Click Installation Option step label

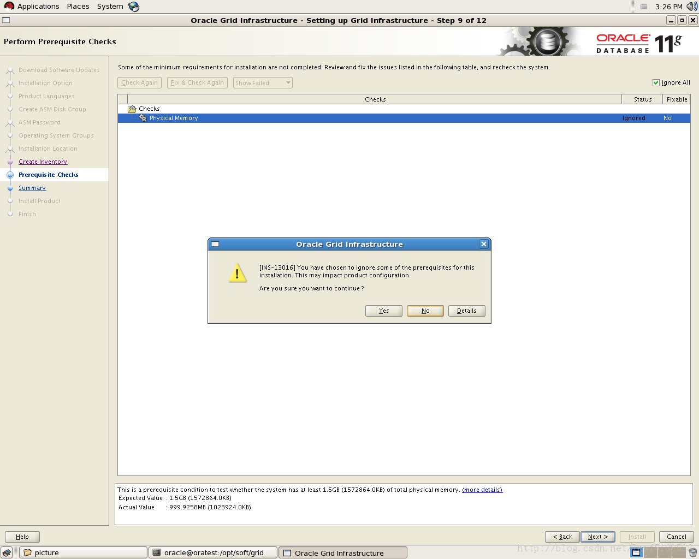tap(45, 83)
